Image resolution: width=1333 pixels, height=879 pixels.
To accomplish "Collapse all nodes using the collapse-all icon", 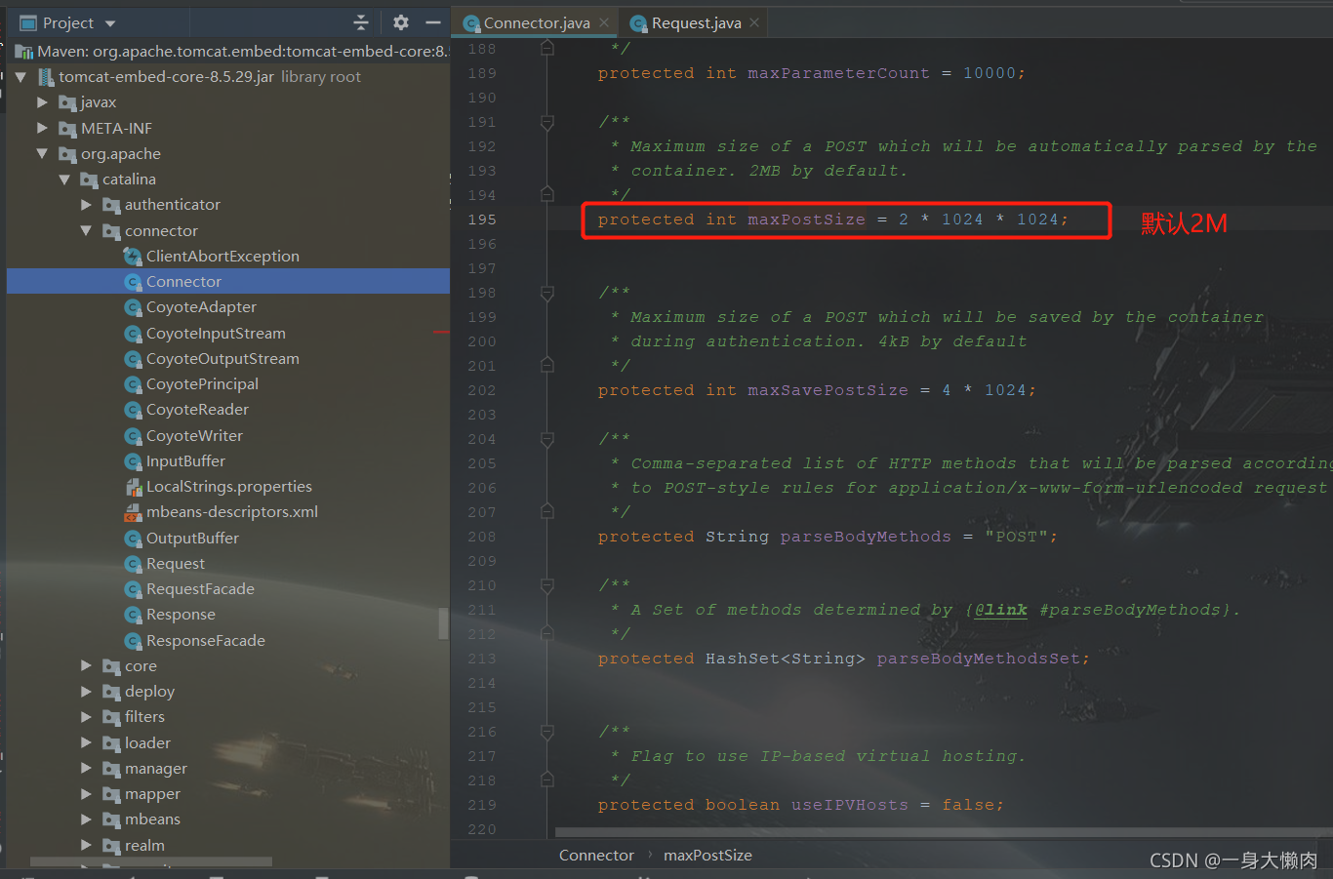I will pyautogui.click(x=360, y=22).
